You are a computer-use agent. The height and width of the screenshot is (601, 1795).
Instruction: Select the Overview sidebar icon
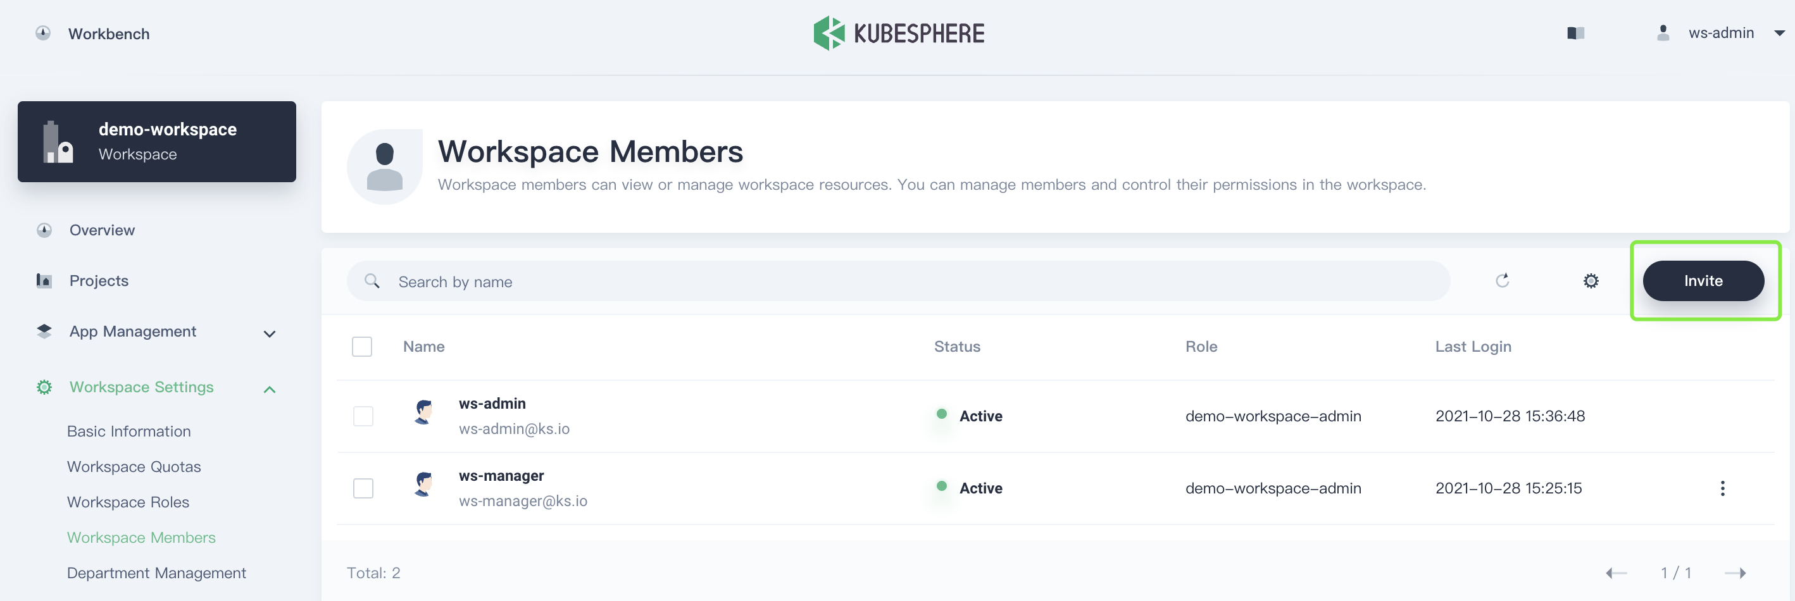43,230
